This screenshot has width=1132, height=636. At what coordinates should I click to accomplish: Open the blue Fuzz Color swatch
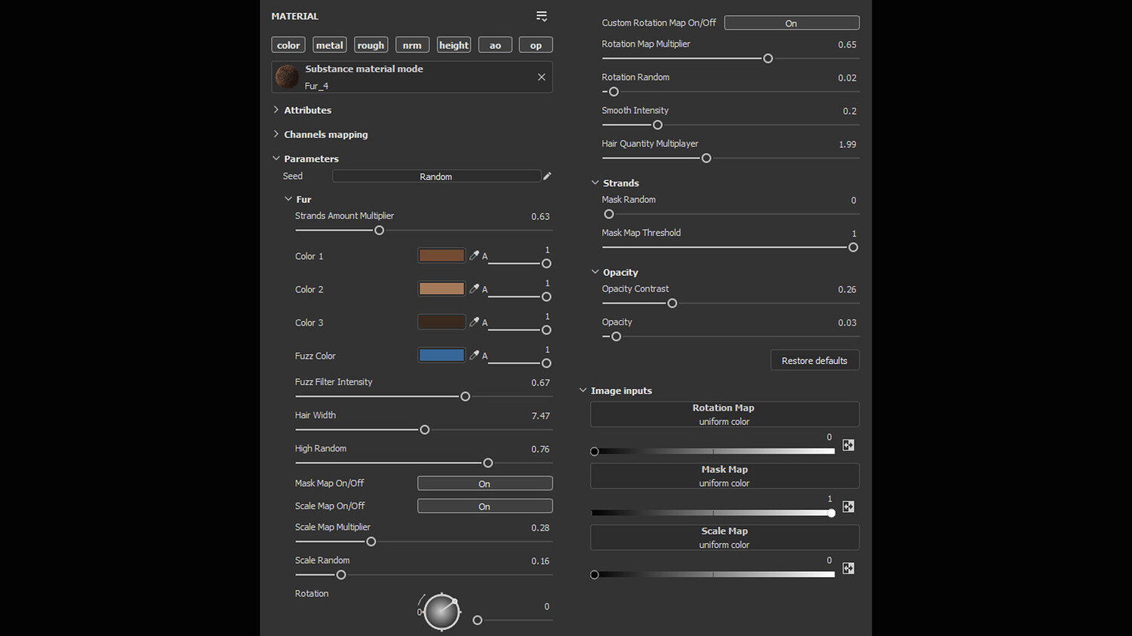pos(441,355)
